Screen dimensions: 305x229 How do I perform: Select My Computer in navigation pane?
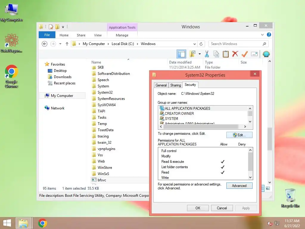pos(62,96)
